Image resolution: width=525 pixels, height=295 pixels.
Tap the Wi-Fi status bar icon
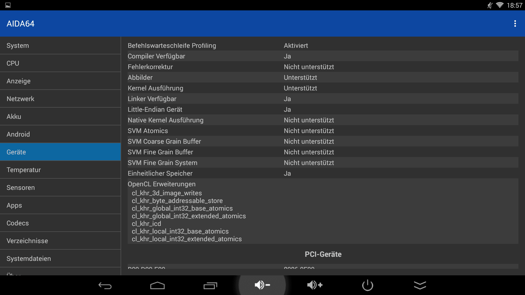click(x=500, y=5)
